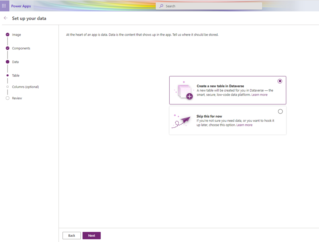Click the Review step empty circle
This screenshot has width=319, height=242.
[x=8, y=98]
